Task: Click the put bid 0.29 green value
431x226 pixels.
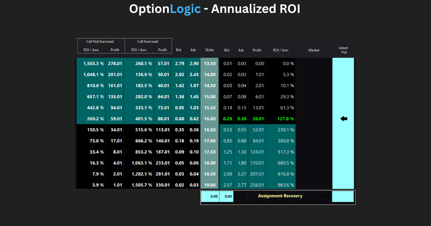Action: tap(227, 119)
